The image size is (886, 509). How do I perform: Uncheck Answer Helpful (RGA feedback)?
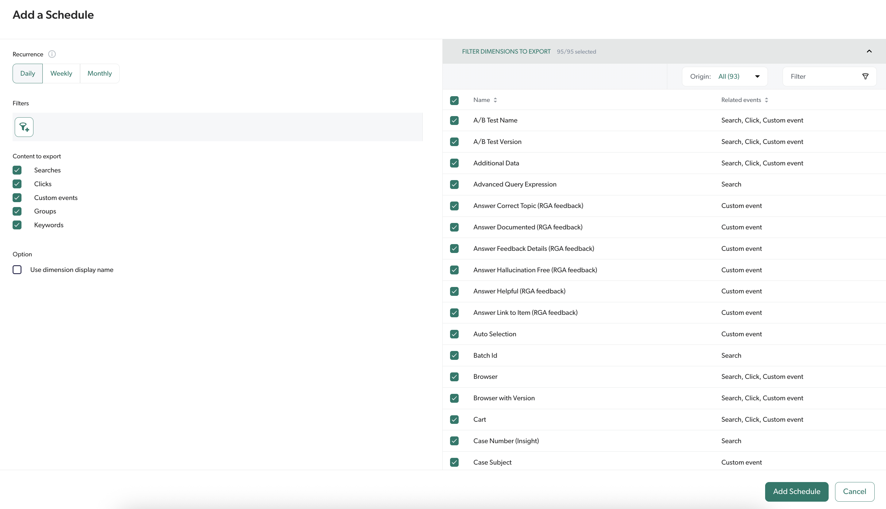(x=454, y=291)
